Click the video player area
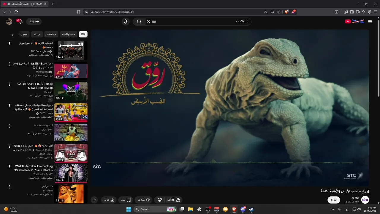 230,108
